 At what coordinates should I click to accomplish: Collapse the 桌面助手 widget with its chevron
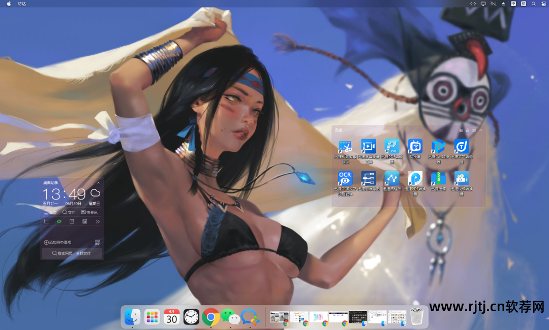click(99, 183)
